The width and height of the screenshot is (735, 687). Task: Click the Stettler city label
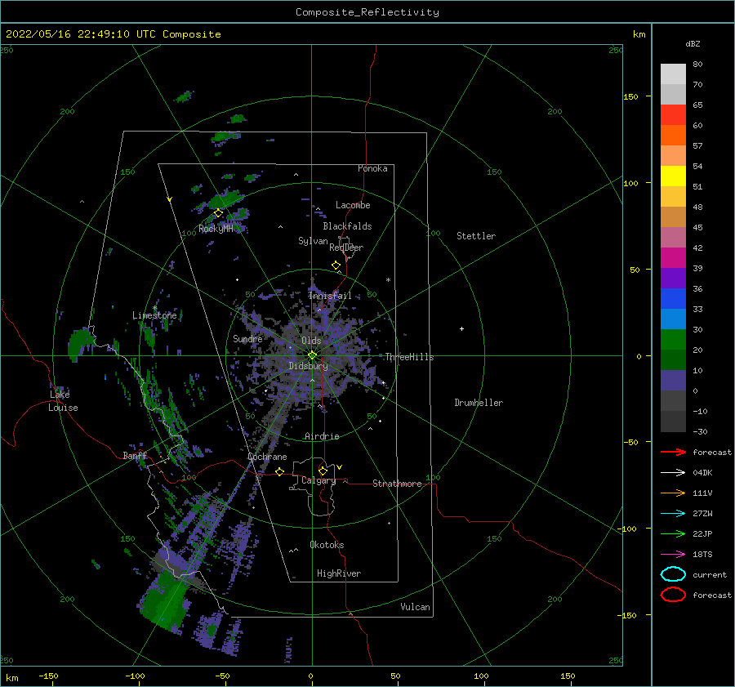476,236
